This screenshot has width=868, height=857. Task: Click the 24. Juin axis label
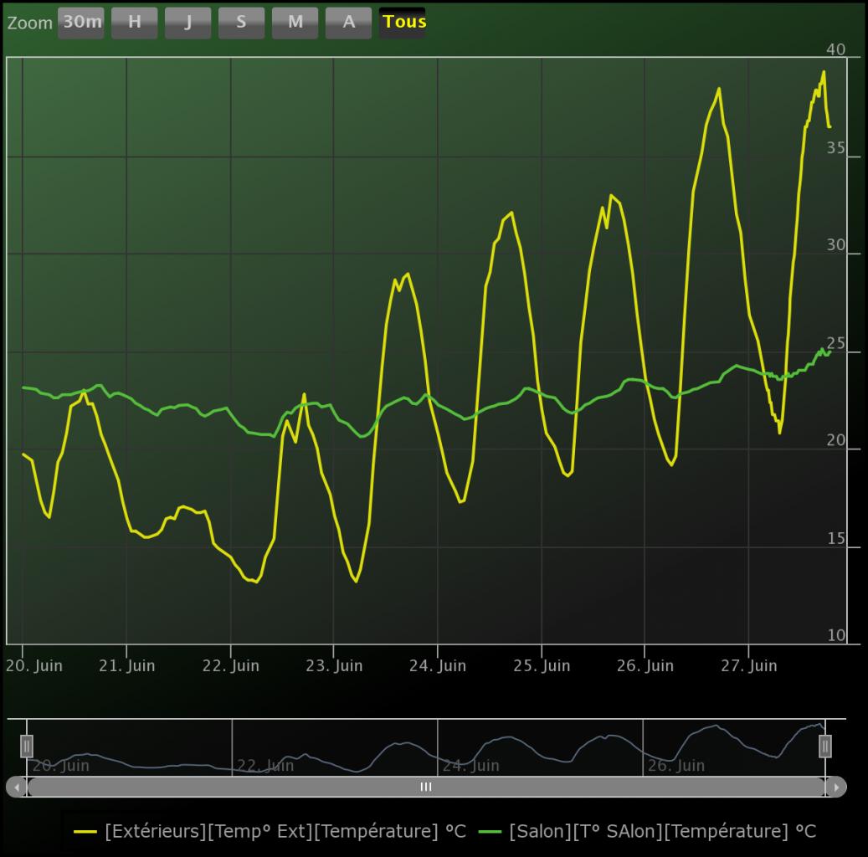(x=437, y=665)
